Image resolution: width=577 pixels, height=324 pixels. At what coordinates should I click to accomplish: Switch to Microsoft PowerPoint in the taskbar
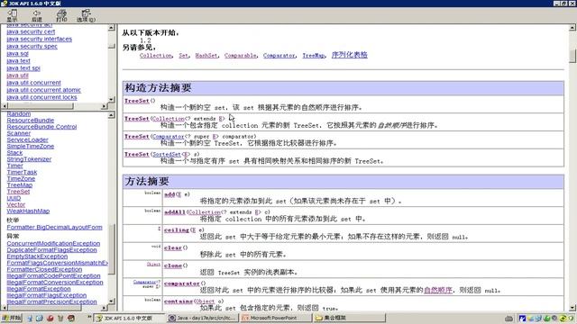pos(275,318)
